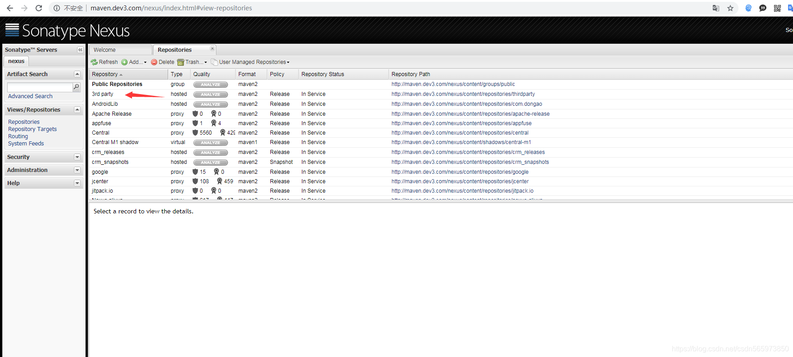Image resolution: width=793 pixels, height=357 pixels.
Task: Expand the Administration section
Action: click(x=77, y=170)
